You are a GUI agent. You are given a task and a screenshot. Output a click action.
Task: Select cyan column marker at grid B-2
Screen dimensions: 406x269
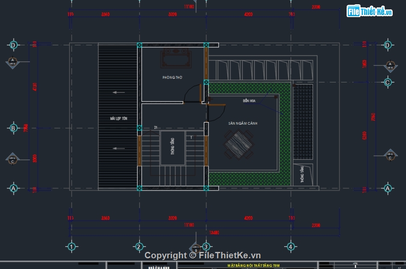(139, 128)
